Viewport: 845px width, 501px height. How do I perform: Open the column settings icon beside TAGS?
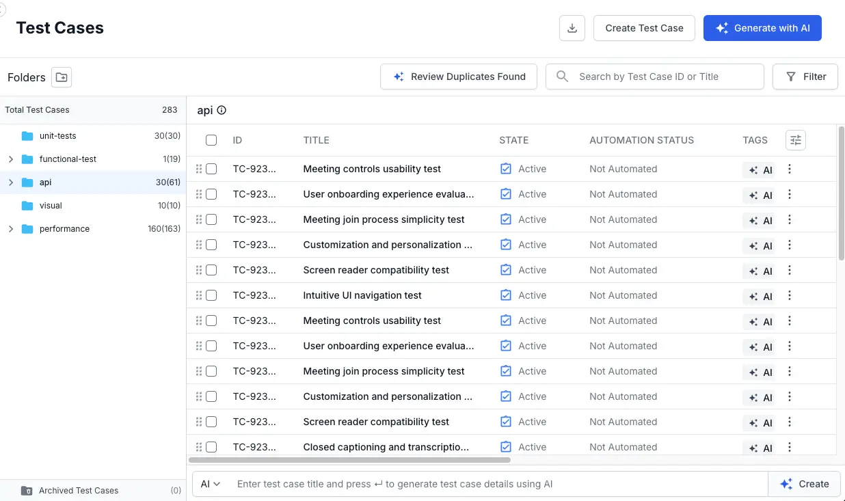[x=796, y=140]
